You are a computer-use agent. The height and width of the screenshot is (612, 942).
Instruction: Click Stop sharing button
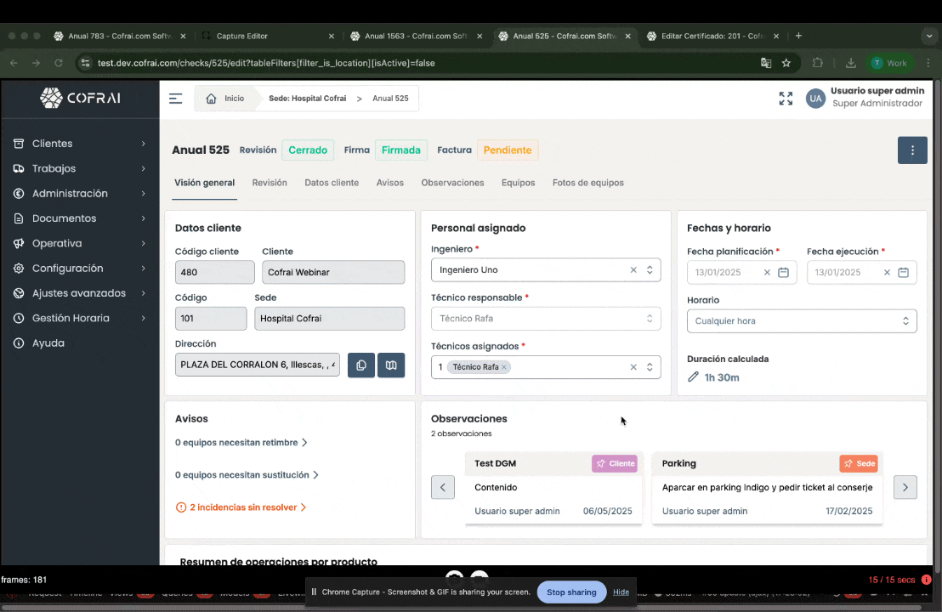click(570, 592)
